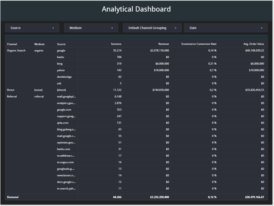Sort by the Sessions column header
This screenshot has height=206, width=274.
[x=116, y=44]
